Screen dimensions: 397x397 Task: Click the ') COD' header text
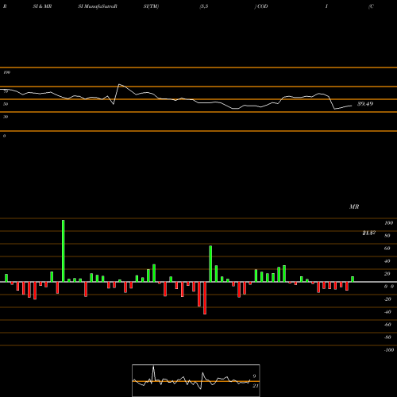(x=261, y=6)
